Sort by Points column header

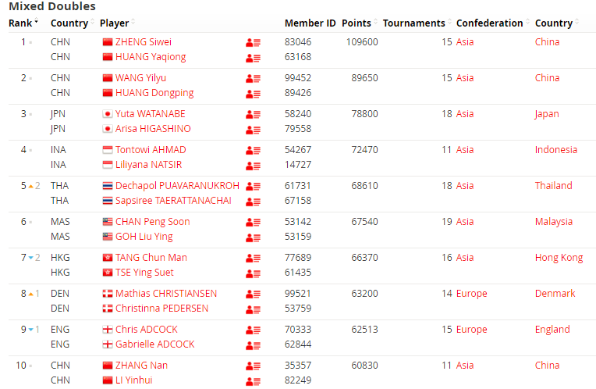tap(357, 23)
